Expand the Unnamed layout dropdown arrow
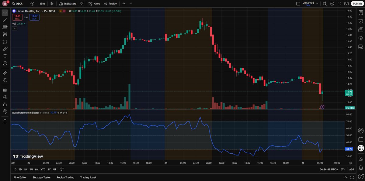This screenshot has width=365, height=181. click(317, 4)
